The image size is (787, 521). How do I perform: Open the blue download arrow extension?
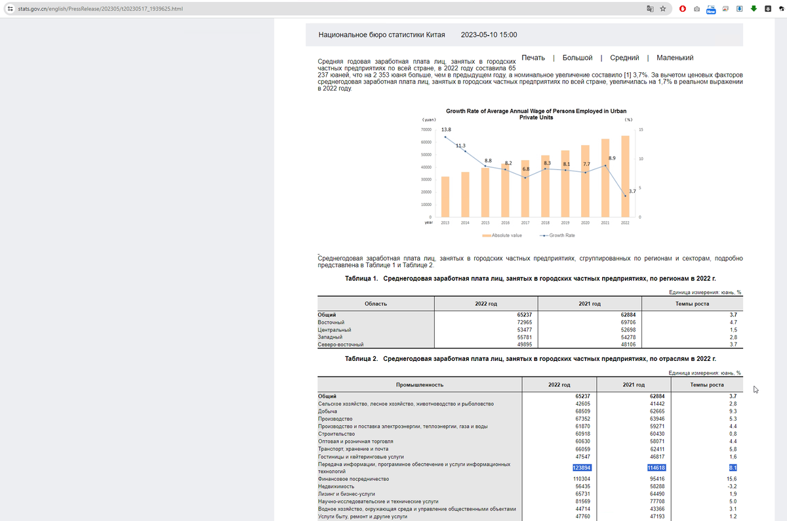(739, 9)
